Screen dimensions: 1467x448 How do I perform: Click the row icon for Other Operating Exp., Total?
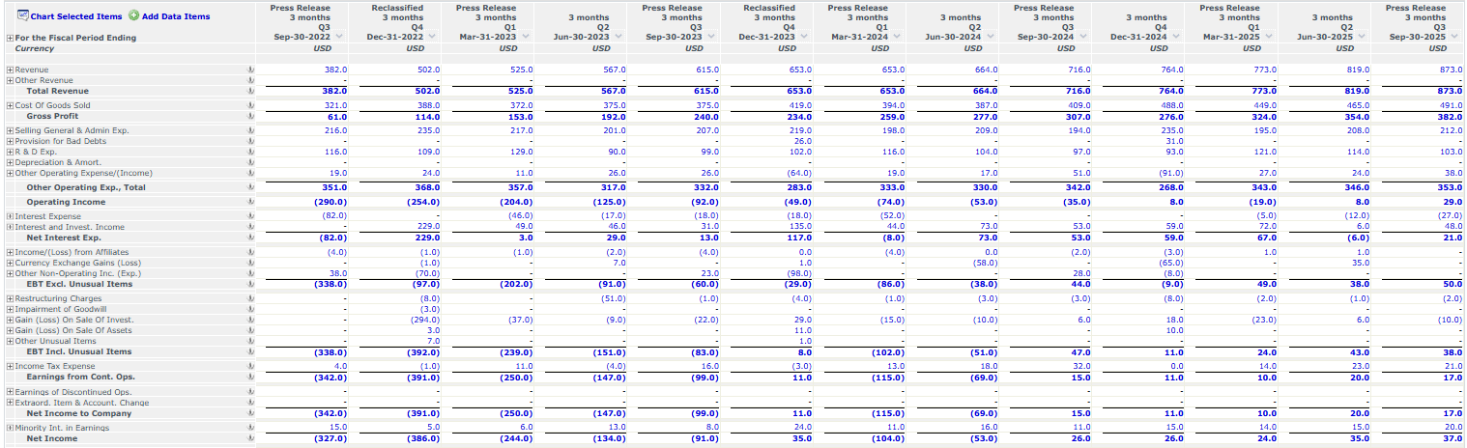click(x=250, y=187)
